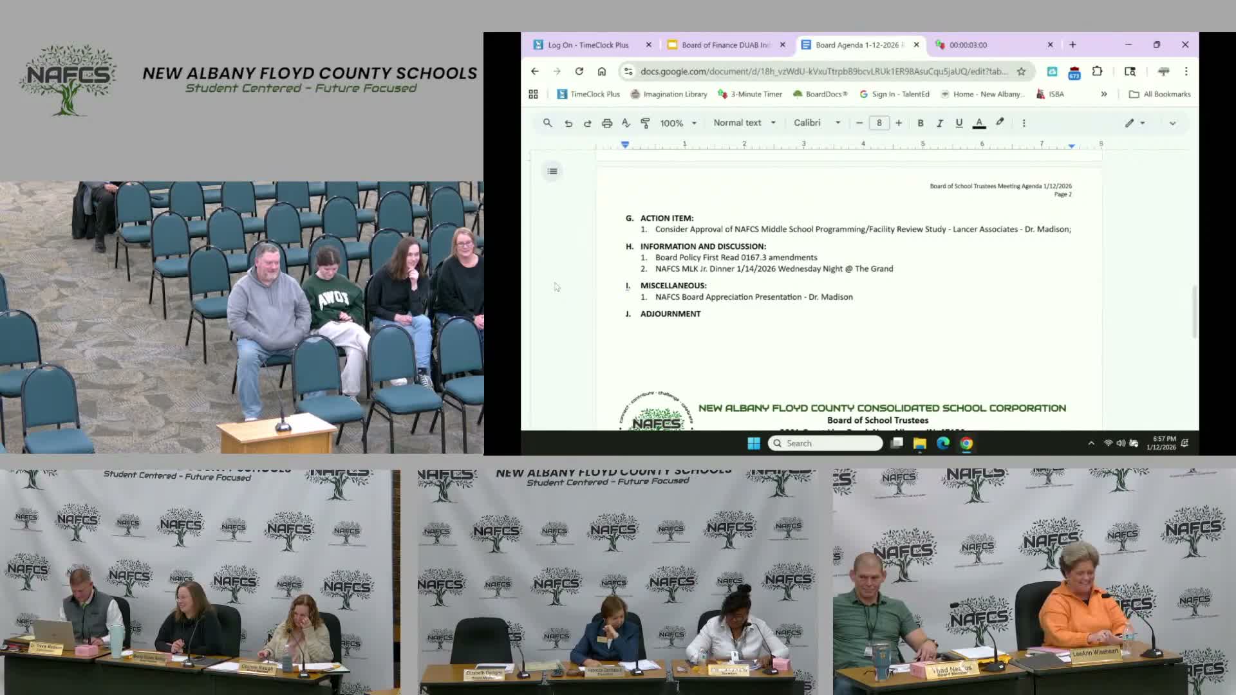Bookmark this page with the star icon

[1021, 71]
